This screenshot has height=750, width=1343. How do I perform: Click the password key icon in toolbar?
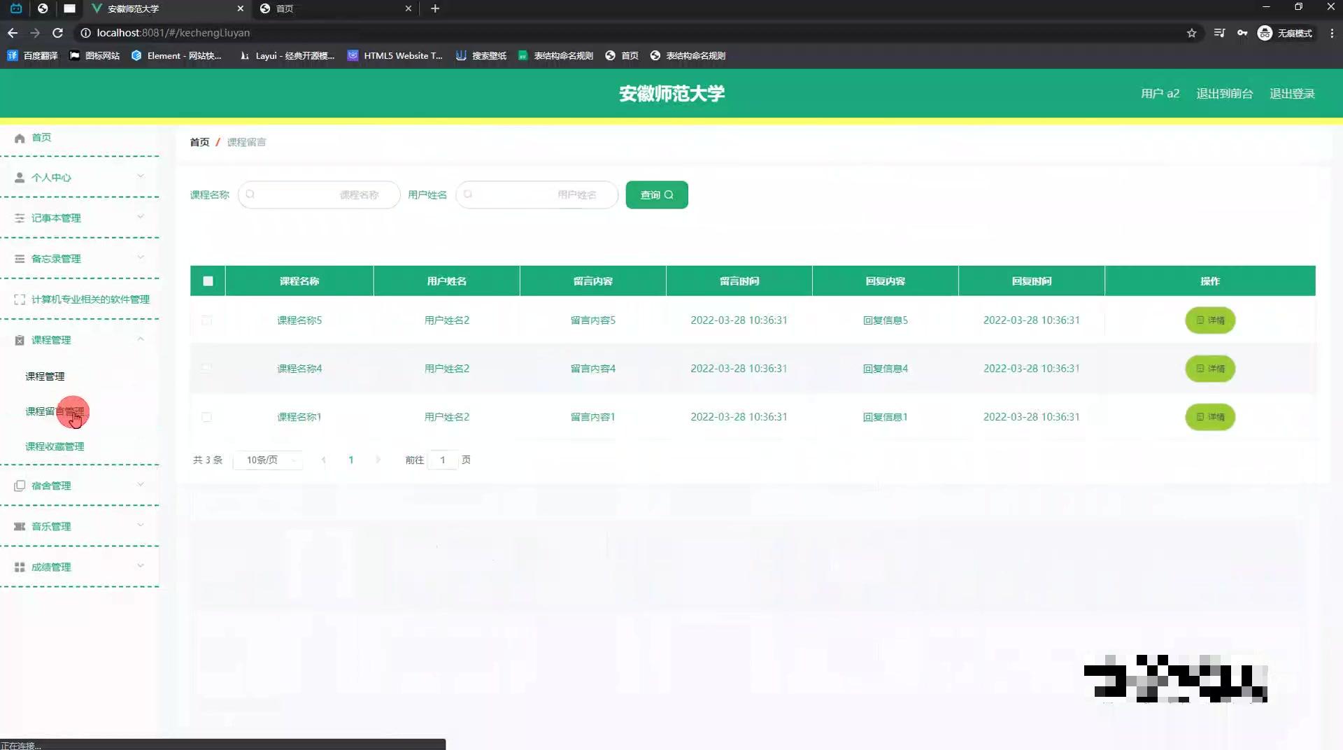[x=1242, y=33]
